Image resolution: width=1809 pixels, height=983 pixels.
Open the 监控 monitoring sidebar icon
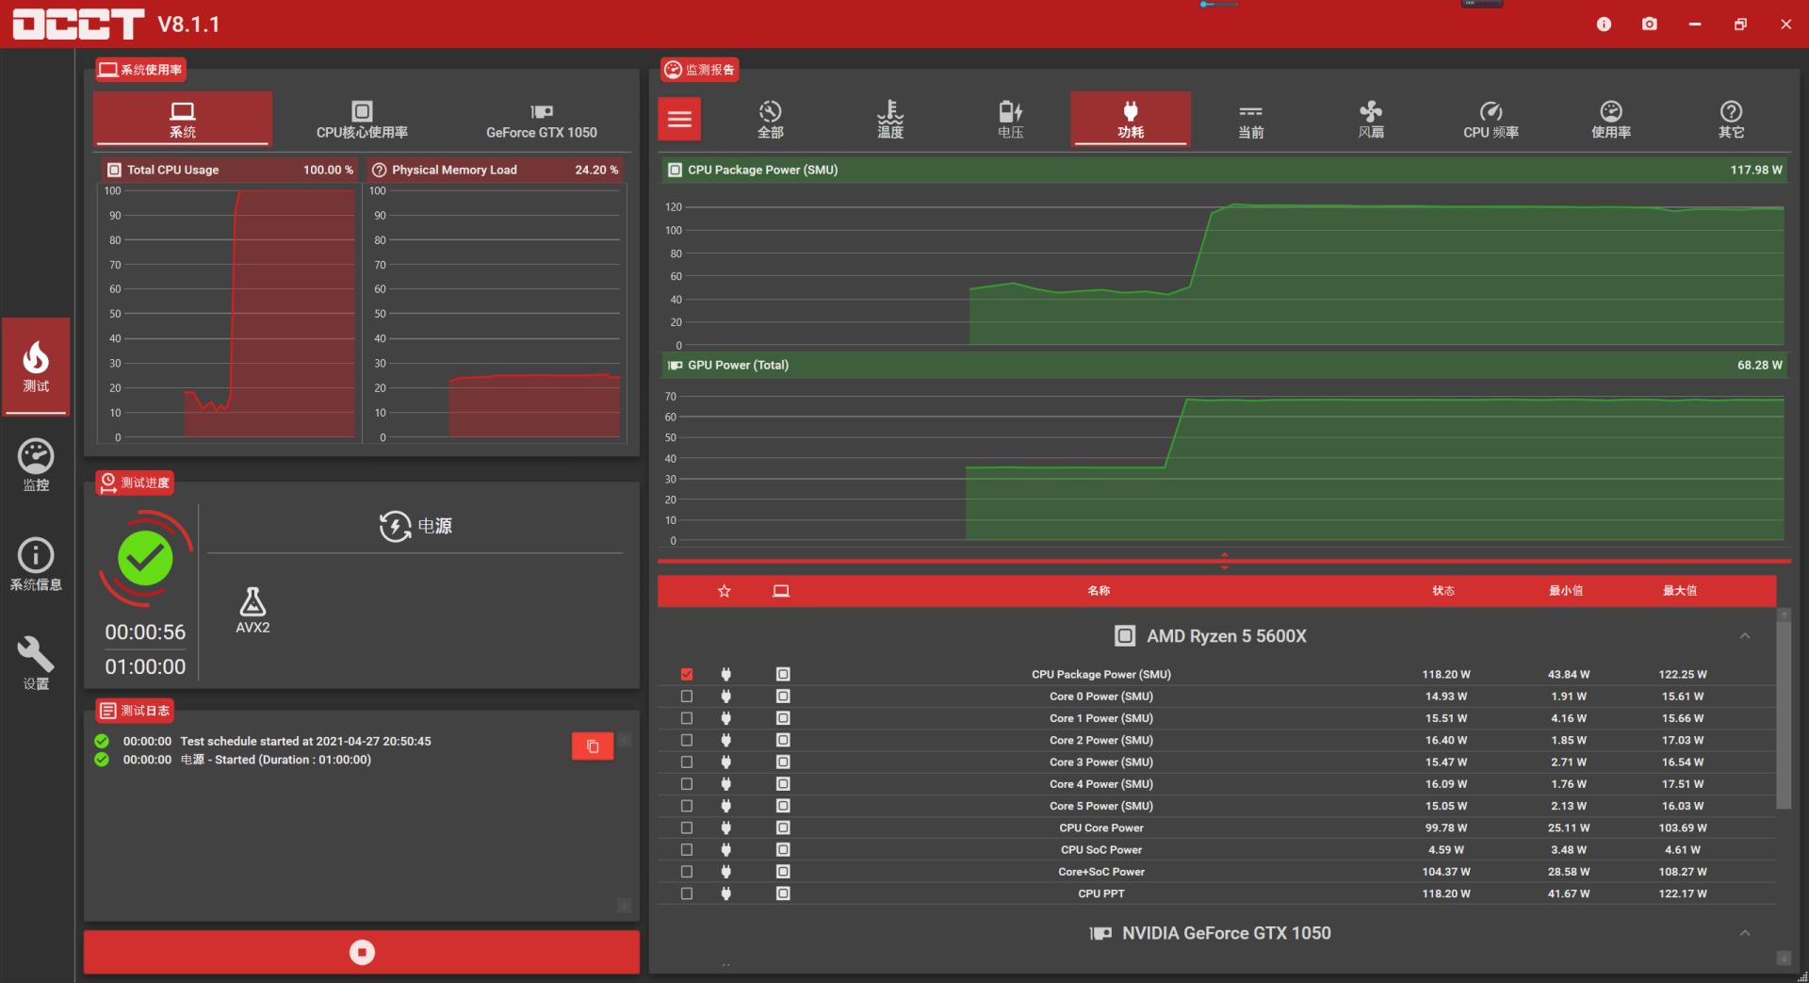[x=36, y=465]
